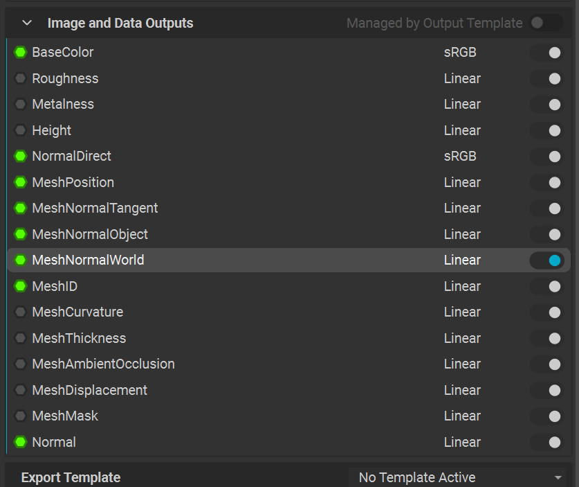Click the green hexagon icon beside BaseColor
Viewport: 579px width, 487px height.
point(20,53)
